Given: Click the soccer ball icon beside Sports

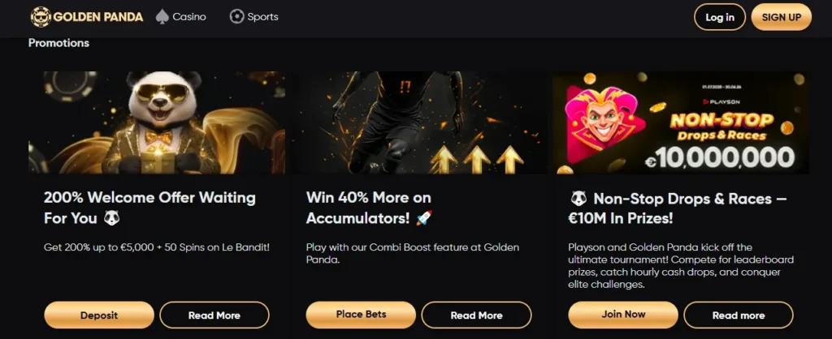Looking at the screenshot, I should pyautogui.click(x=236, y=17).
